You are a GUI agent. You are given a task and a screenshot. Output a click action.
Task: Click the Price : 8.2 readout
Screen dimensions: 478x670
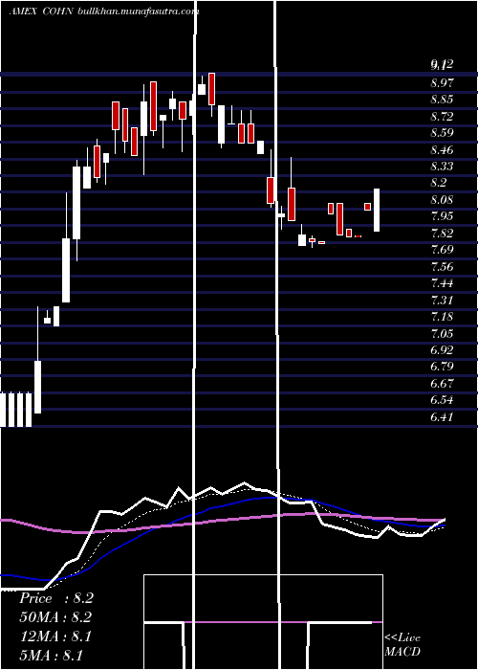pyautogui.click(x=55, y=598)
